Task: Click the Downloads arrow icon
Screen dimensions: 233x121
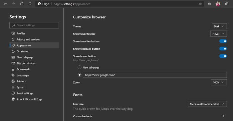Action: pyautogui.click(x=13, y=69)
